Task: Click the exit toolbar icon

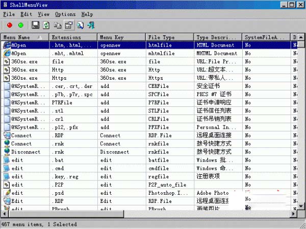Action: click(91, 26)
